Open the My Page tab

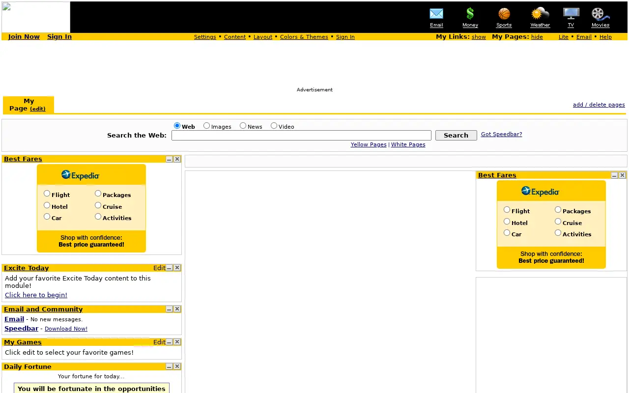click(x=29, y=105)
